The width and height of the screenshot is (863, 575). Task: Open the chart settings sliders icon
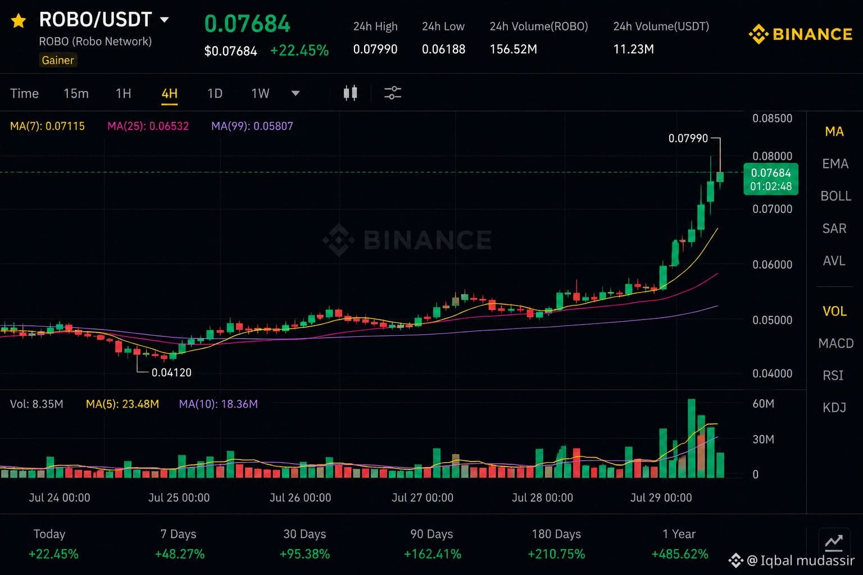pyautogui.click(x=393, y=93)
